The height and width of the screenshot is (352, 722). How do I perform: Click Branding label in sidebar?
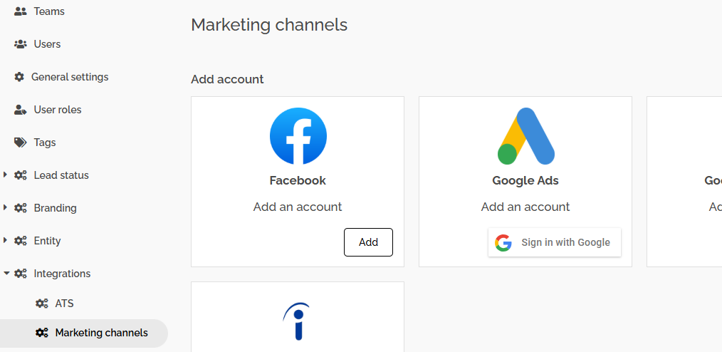click(56, 208)
